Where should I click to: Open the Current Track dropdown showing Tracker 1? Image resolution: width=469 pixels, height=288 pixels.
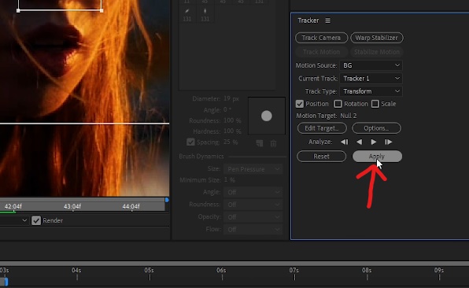tap(371, 79)
